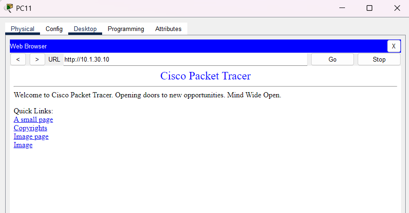Go forward with the > button
The height and width of the screenshot is (213, 409).
[x=37, y=59]
